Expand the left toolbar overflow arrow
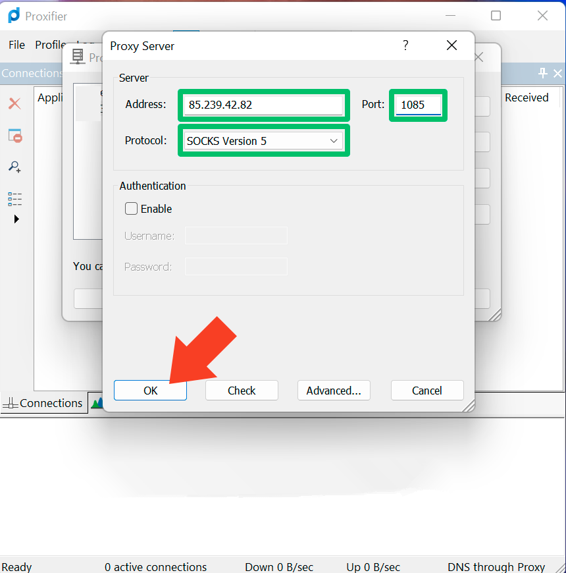 click(x=16, y=219)
